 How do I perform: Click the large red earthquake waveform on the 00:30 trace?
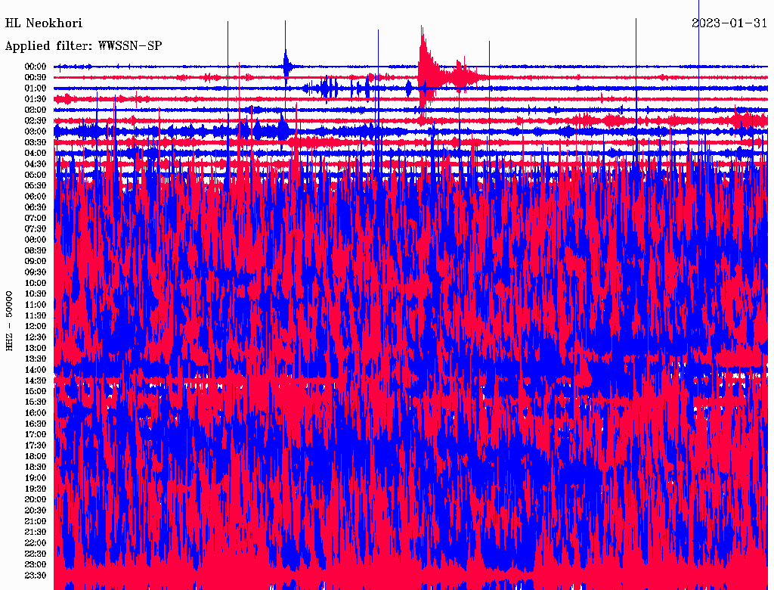point(447,74)
